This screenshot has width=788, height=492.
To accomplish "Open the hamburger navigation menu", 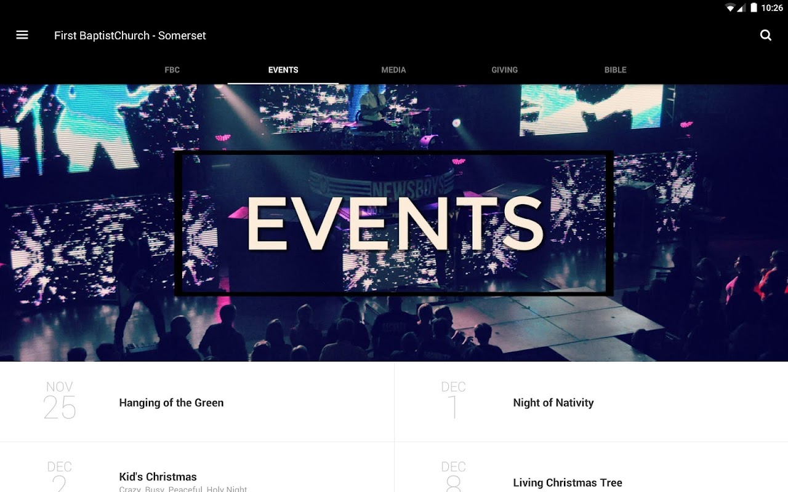I will (x=22, y=35).
